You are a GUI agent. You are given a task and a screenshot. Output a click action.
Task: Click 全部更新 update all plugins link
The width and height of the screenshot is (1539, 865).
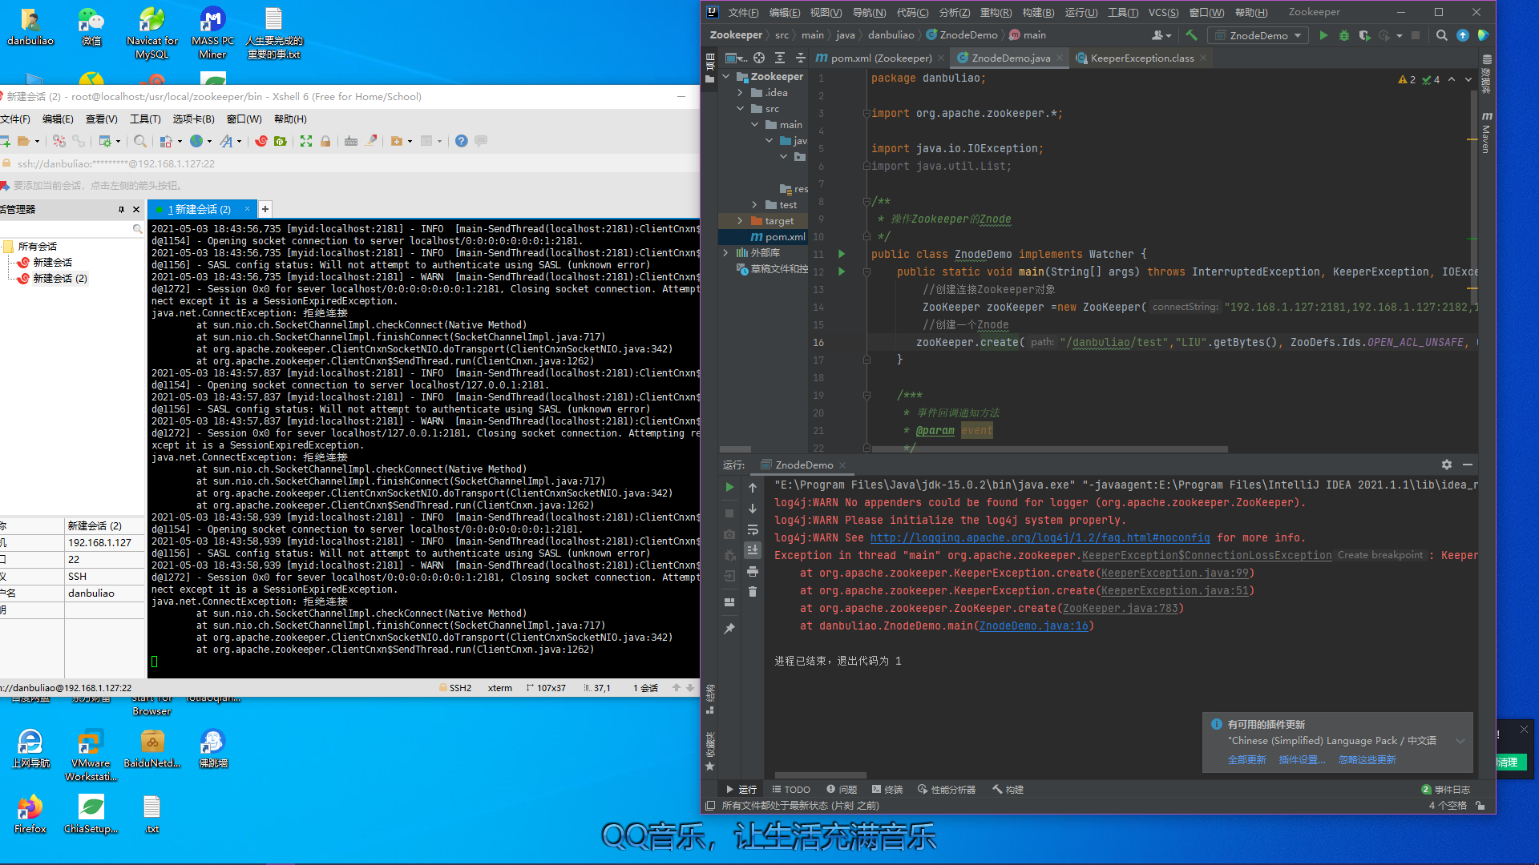click(x=1246, y=760)
